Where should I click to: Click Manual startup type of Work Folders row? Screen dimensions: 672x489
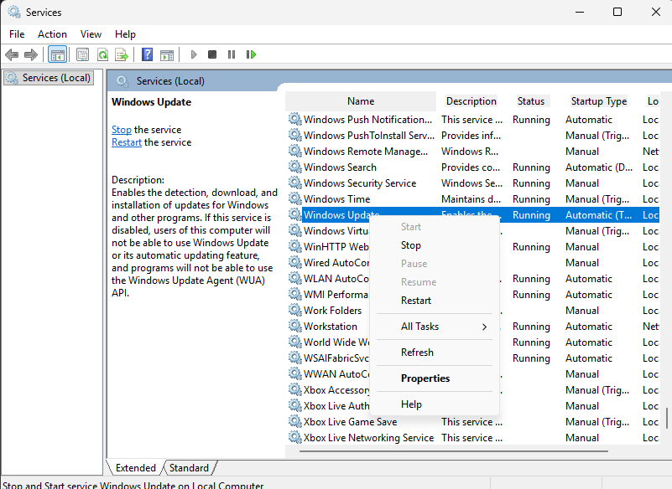point(582,310)
